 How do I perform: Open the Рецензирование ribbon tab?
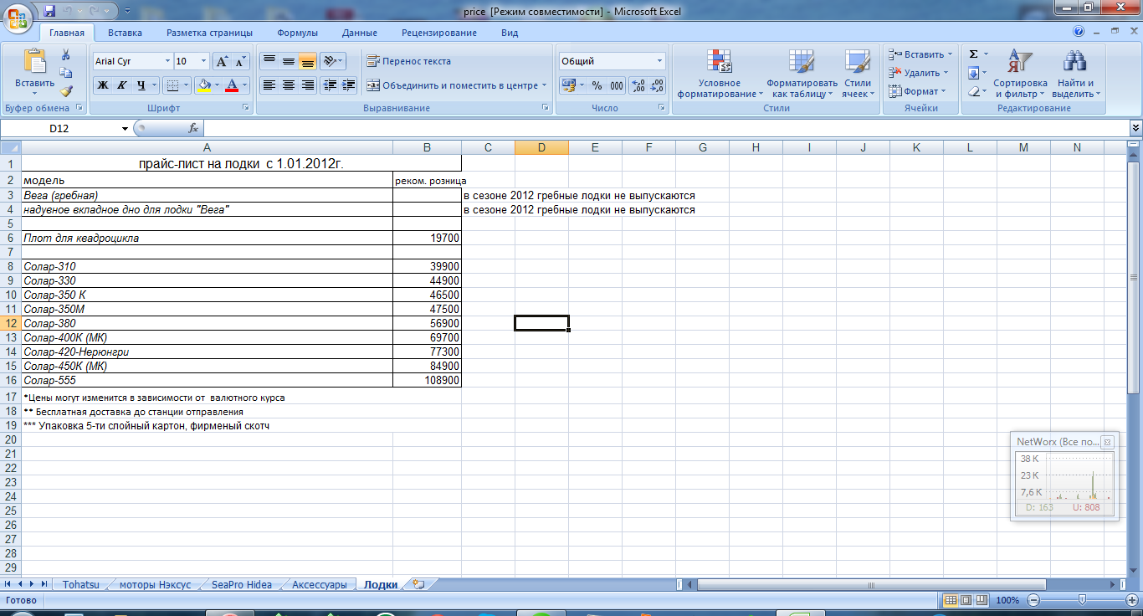tap(439, 33)
